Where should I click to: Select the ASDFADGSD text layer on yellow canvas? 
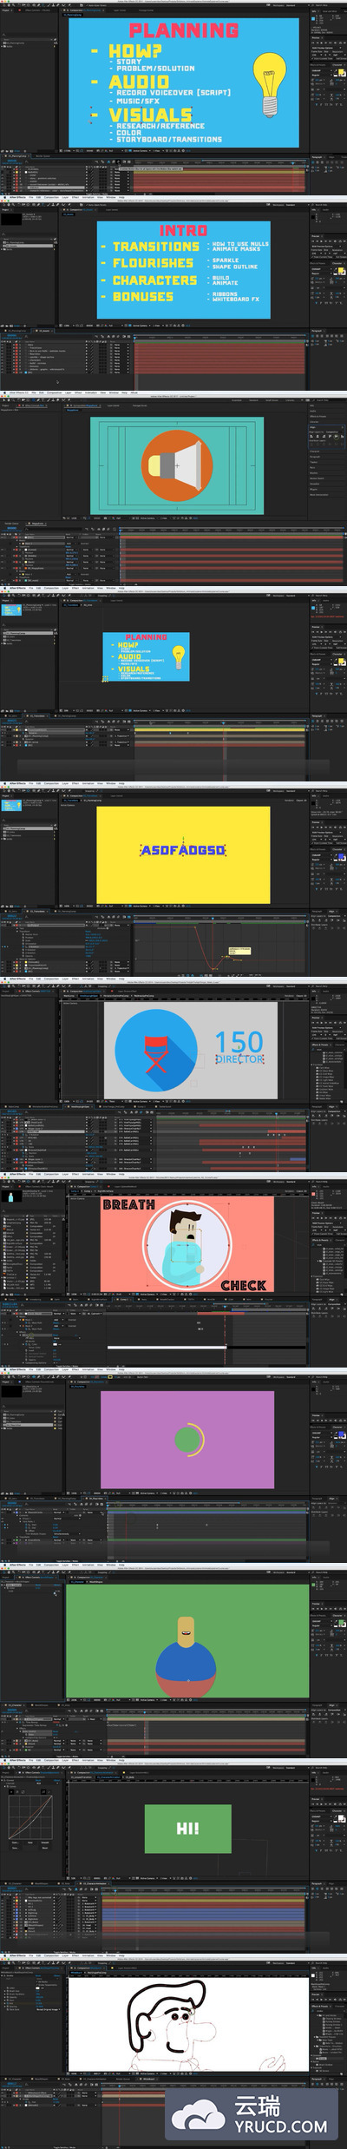183,850
